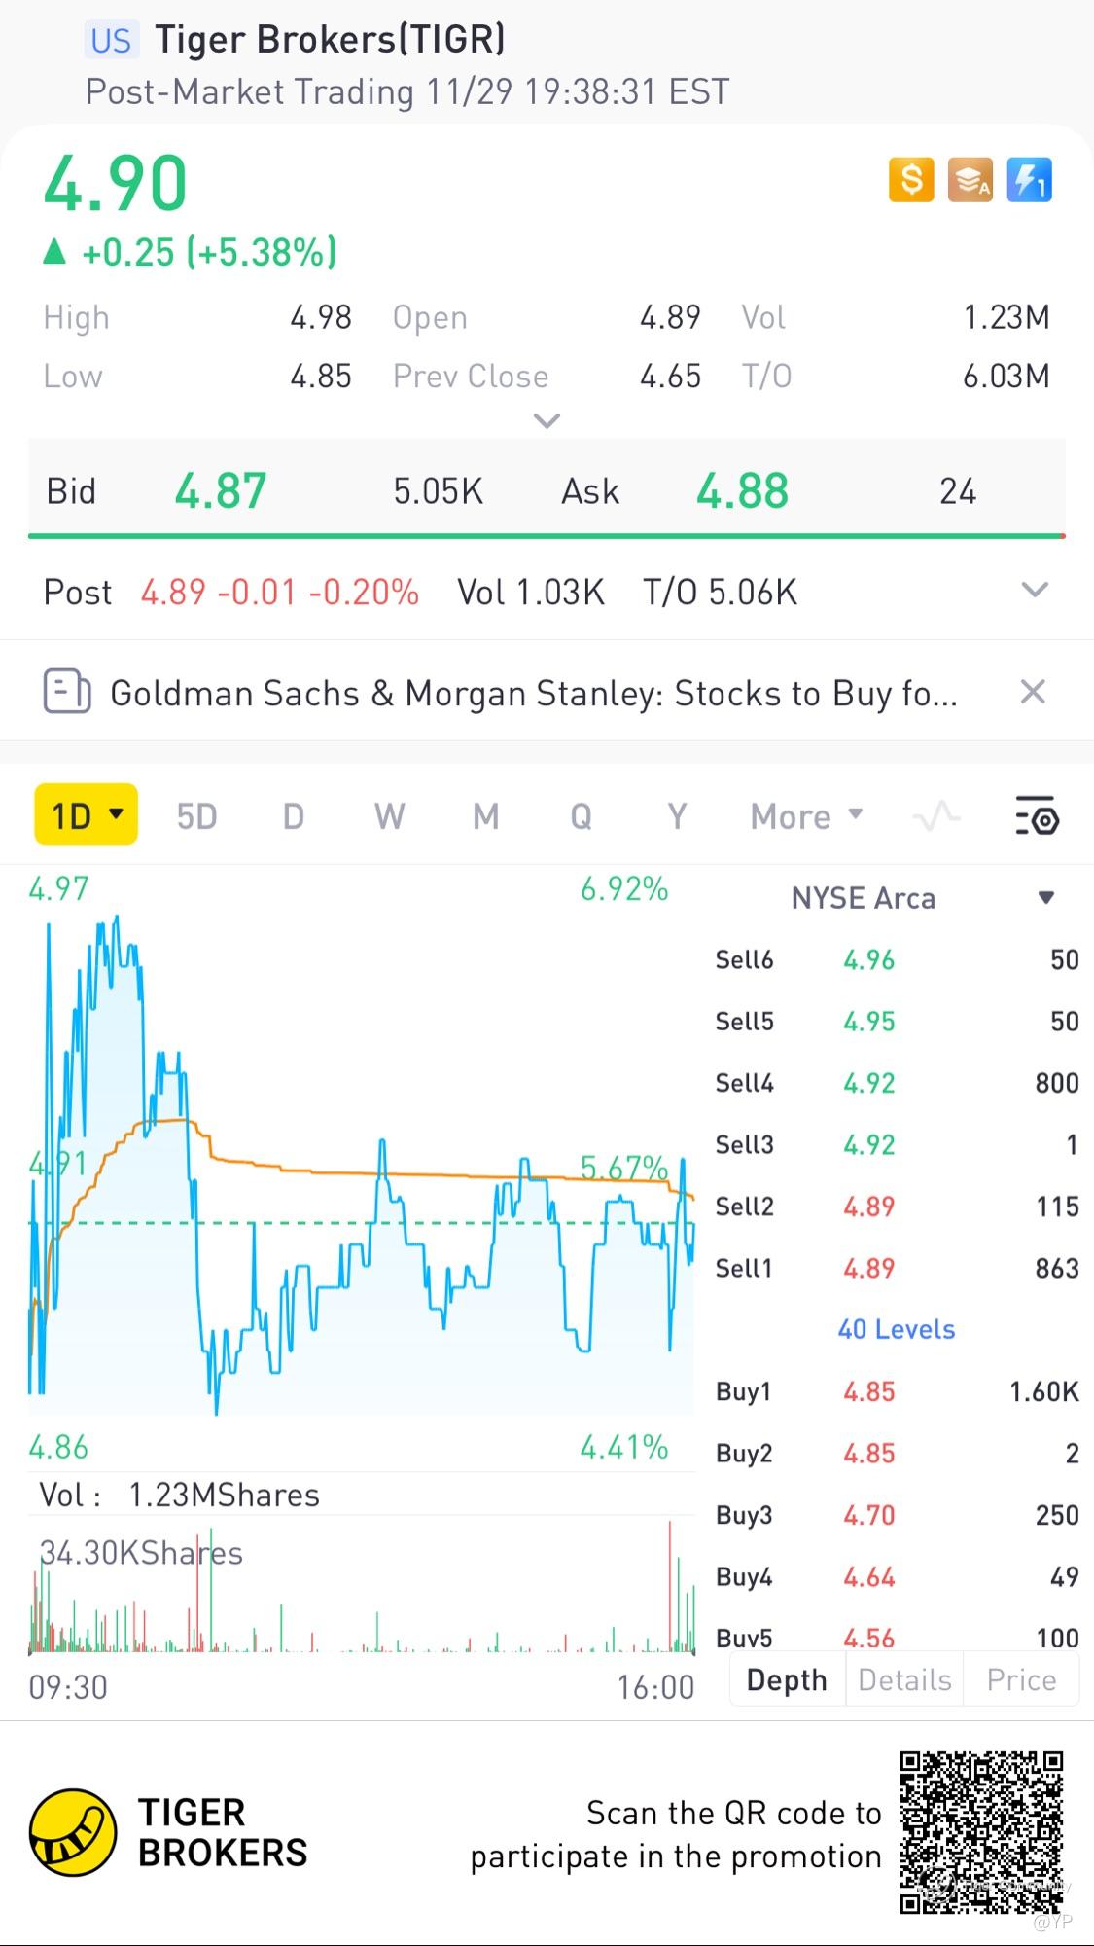This screenshot has height=1946, width=1094.
Task: Tap the Bid price 4.87
Action: 221,490
